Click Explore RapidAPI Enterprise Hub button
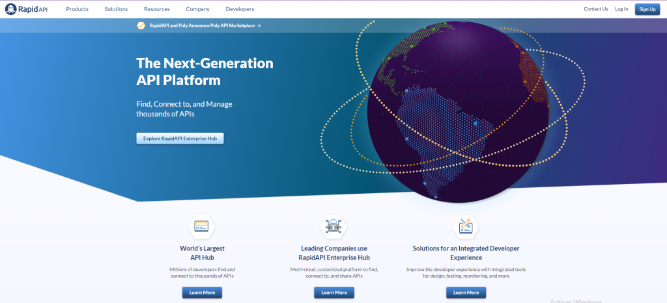Image resolution: width=667 pixels, height=303 pixels. [180, 138]
